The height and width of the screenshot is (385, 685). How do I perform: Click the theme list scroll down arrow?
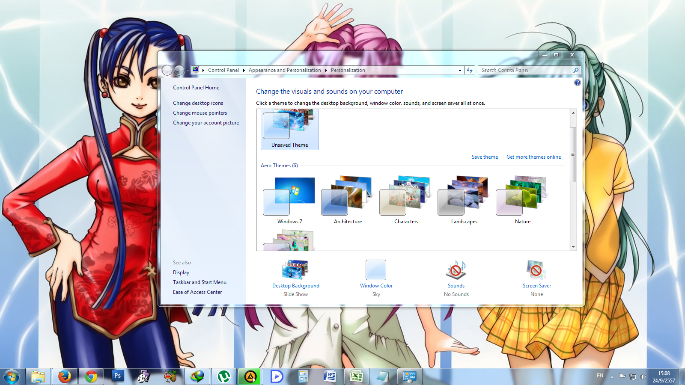pyautogui.click(x=573, y=247)
